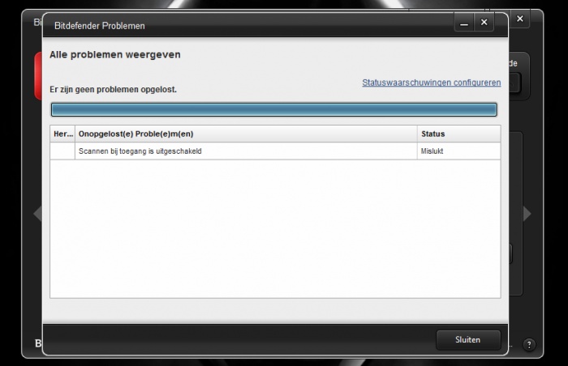This screenshot has height=366, width=568.
Task: Open Statuswaarschuwingen configureren link
Action: (x=432, y=83)
